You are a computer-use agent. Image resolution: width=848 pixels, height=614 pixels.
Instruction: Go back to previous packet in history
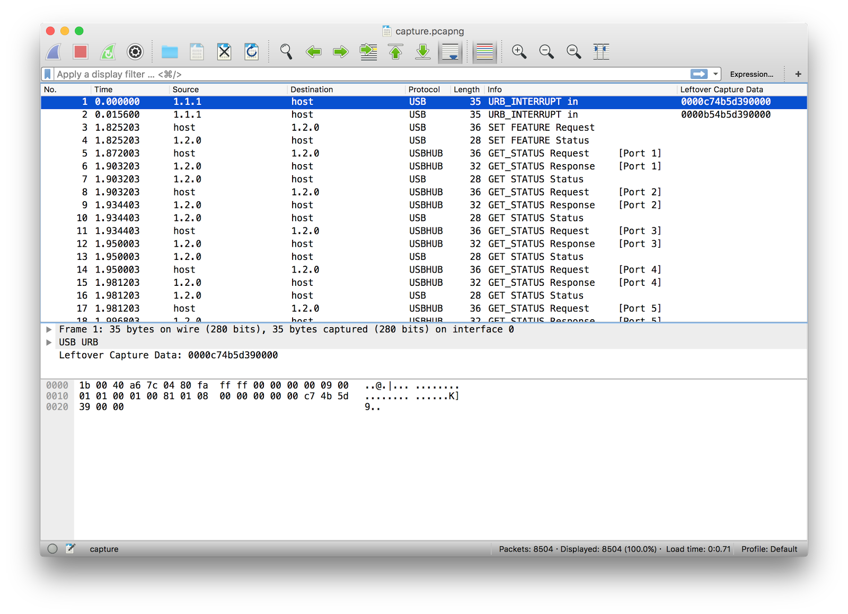click(314, 52)
